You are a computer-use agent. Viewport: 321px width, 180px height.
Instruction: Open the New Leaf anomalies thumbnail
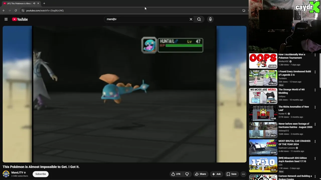click(263, 113)
